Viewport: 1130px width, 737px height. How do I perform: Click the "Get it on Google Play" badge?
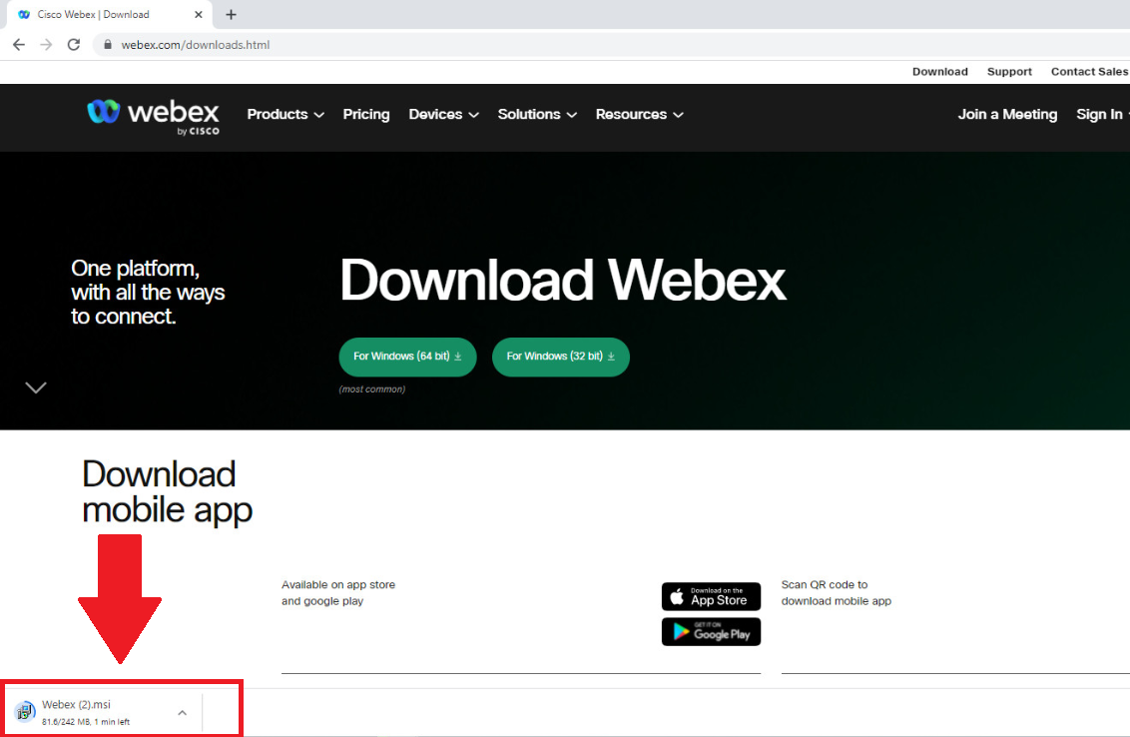point(711,631)
